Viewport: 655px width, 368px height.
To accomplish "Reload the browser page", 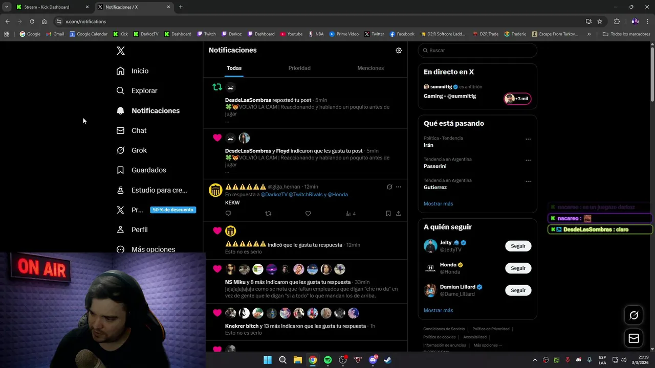I will click(32, 21).
